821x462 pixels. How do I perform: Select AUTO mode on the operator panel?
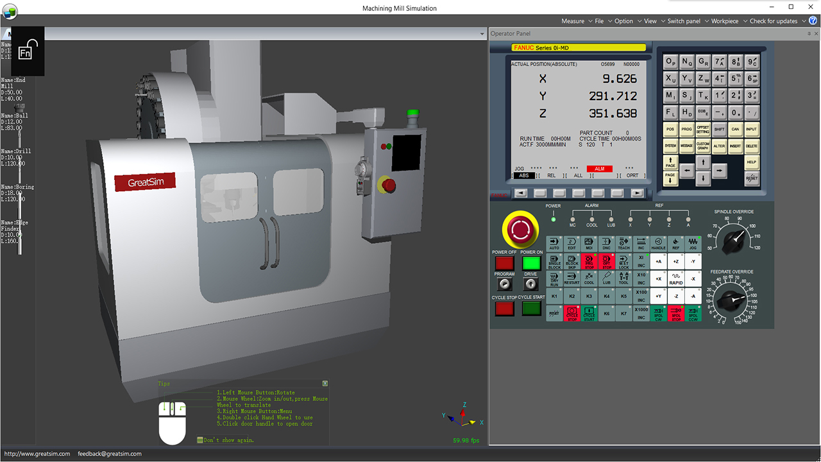tap(554, 244)
